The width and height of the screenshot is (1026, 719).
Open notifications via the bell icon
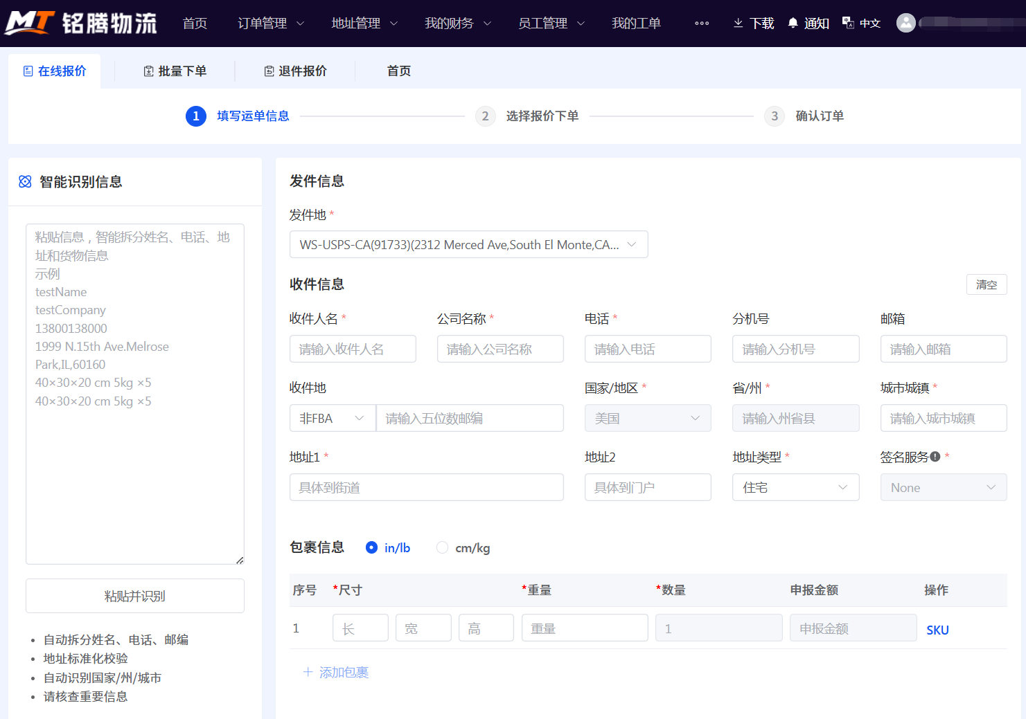[793, 23]
